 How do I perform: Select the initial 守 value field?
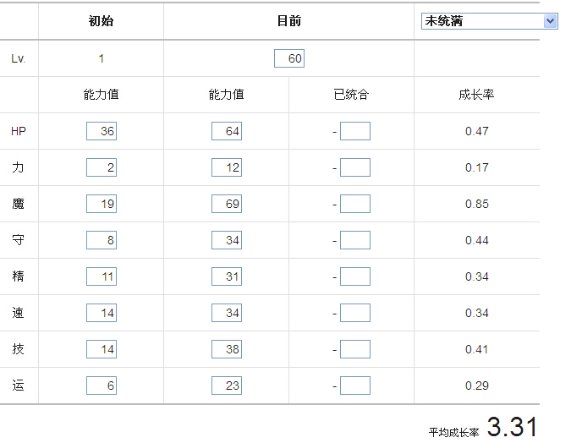tap(102, 240)
